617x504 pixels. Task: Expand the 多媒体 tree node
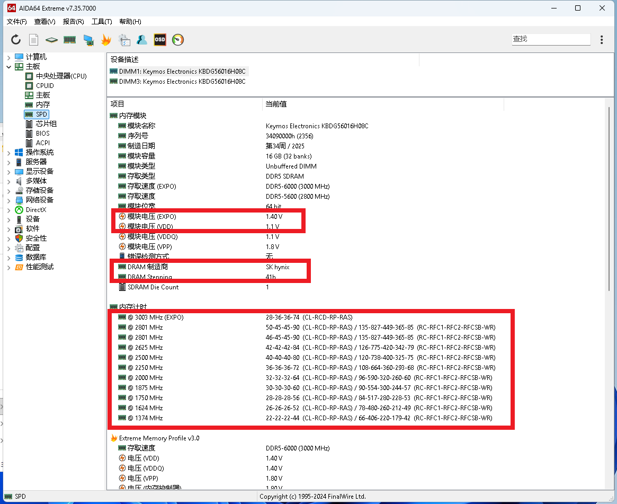[x=8, y=181]
